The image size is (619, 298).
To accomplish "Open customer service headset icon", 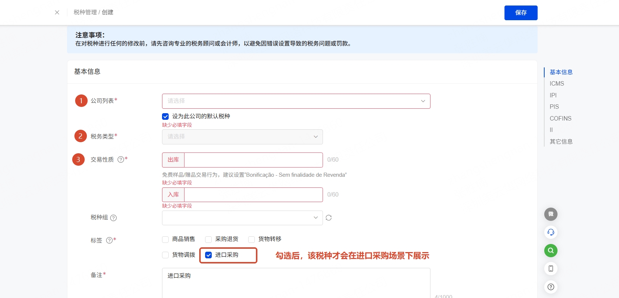I will (551, 232).
